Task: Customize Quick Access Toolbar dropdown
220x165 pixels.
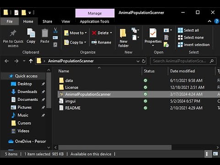Action: tap(30, 13)
